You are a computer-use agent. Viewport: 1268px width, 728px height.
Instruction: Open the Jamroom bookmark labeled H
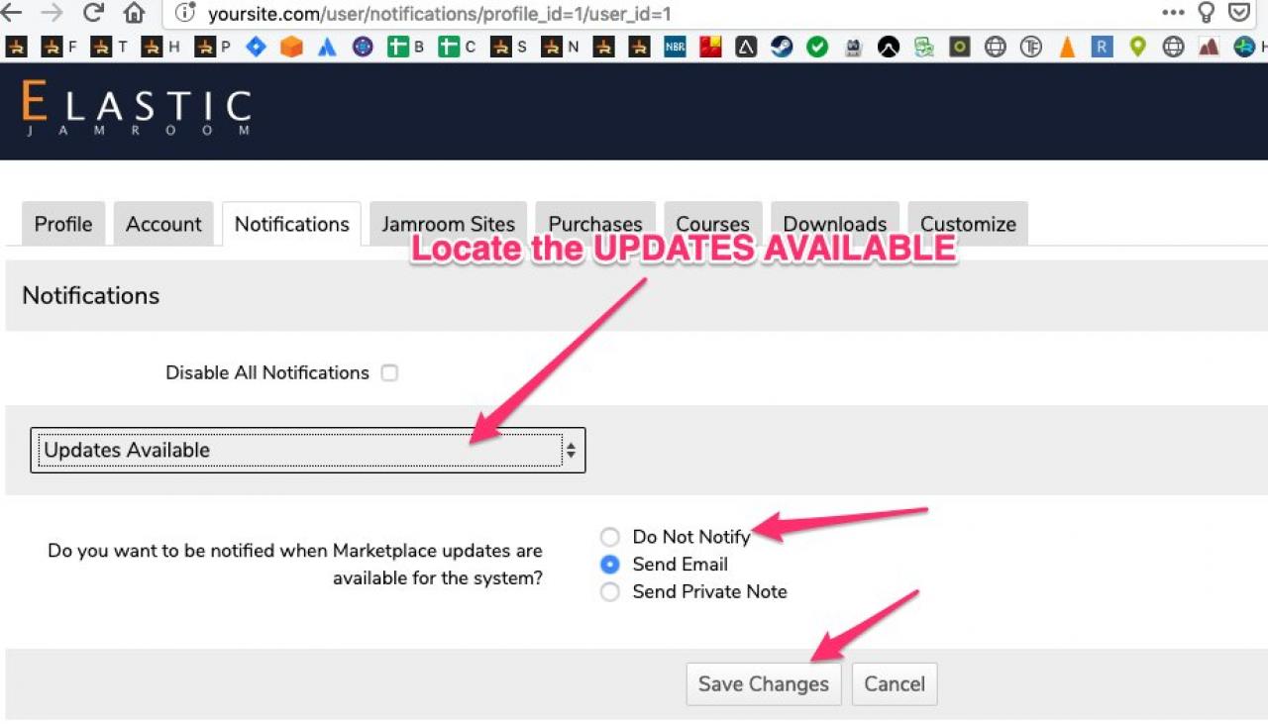[160, 47]
